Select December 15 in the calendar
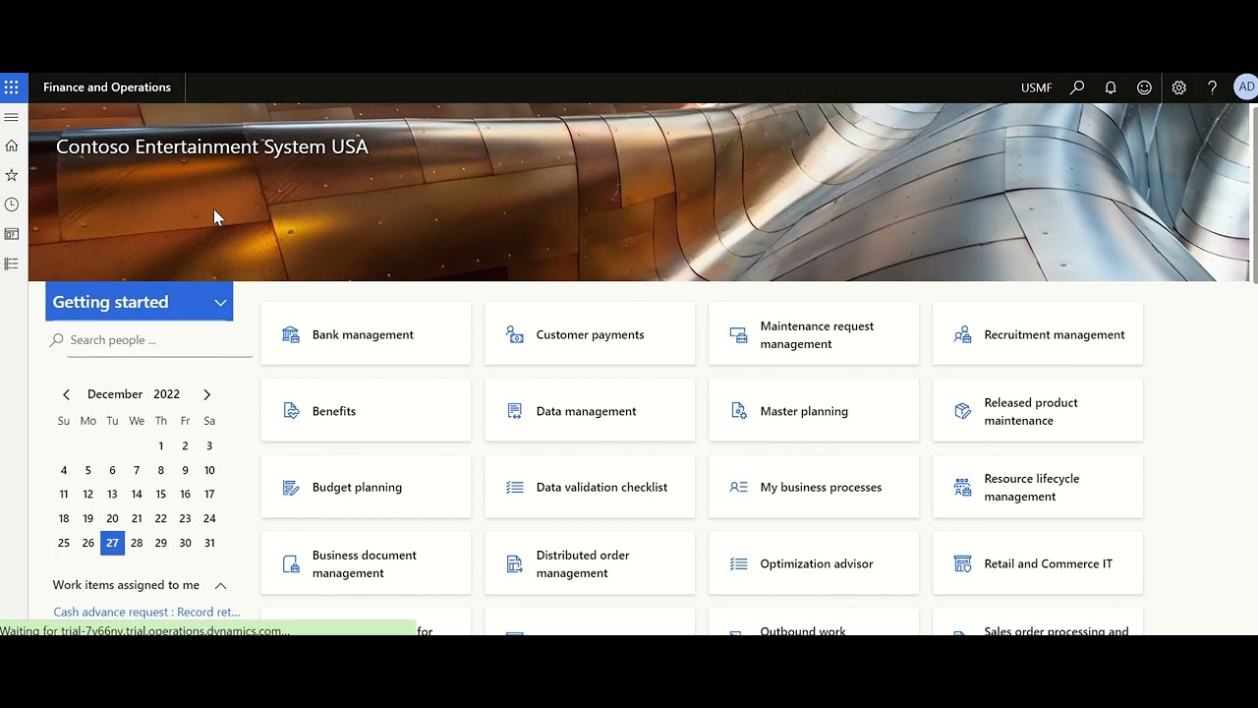1258x708 pixels. [x=161, y=495]
